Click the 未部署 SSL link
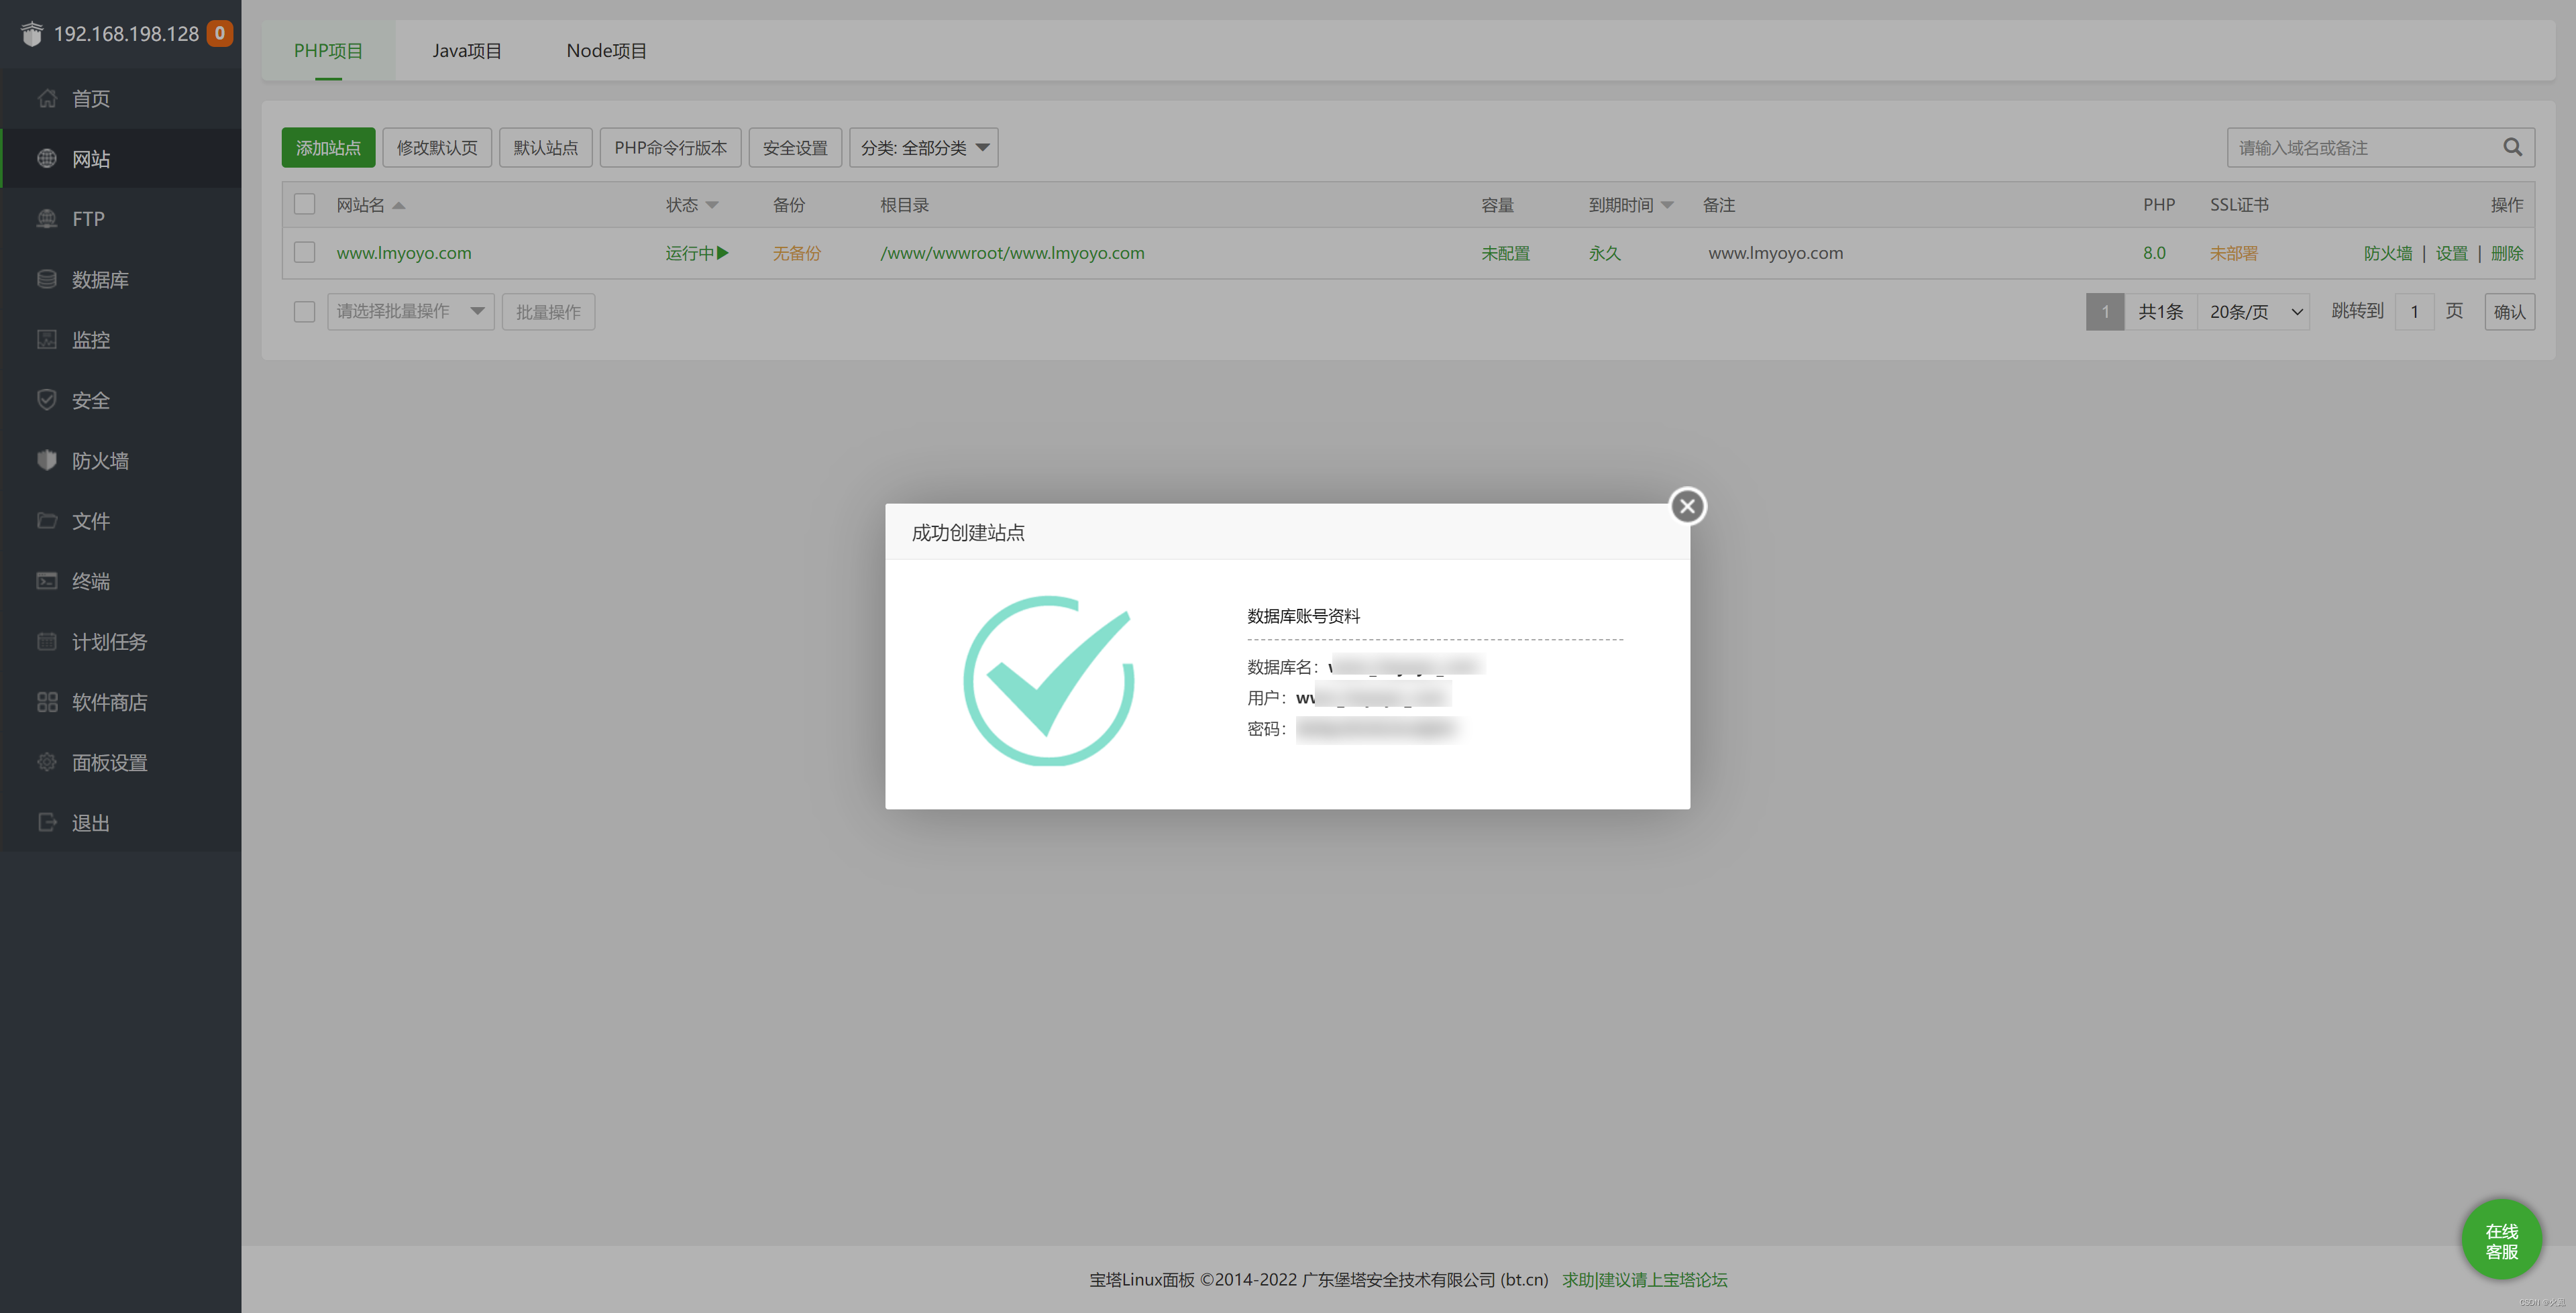The image size is (2576, 1313). (2233, 253)
